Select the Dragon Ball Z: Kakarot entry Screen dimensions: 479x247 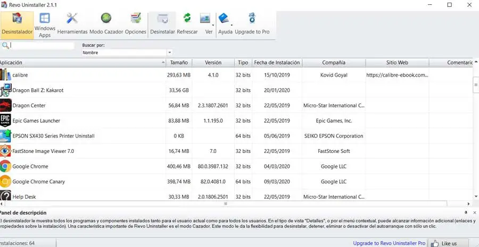click(38, 90)
